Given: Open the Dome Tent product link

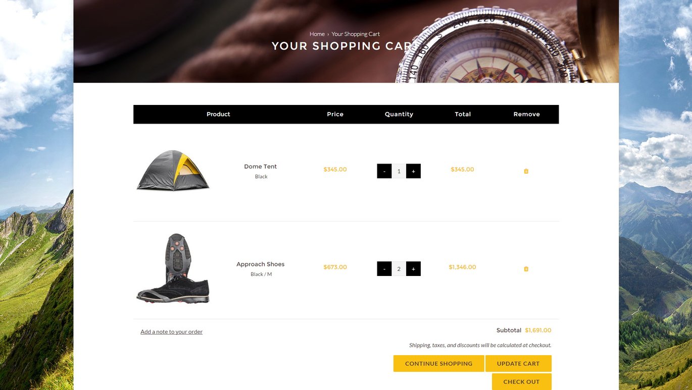Looking at the screenshot, I should (x=260, y=166).
